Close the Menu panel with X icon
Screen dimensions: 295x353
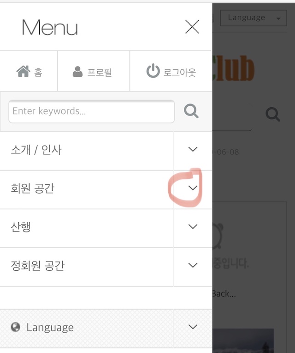(192, 27)
